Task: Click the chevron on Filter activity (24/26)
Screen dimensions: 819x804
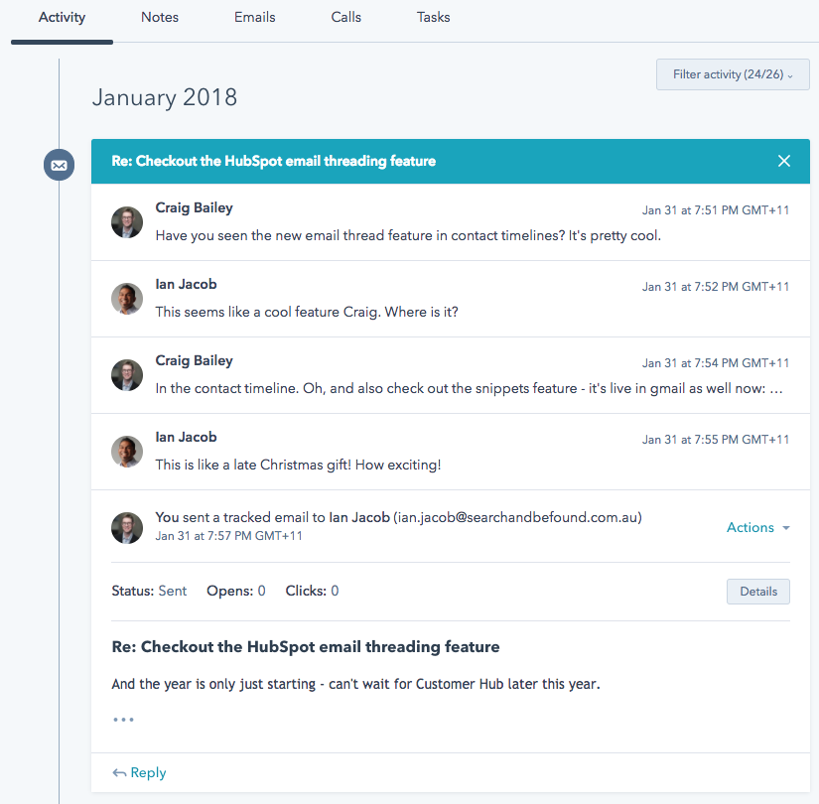Action: point(789,74)
